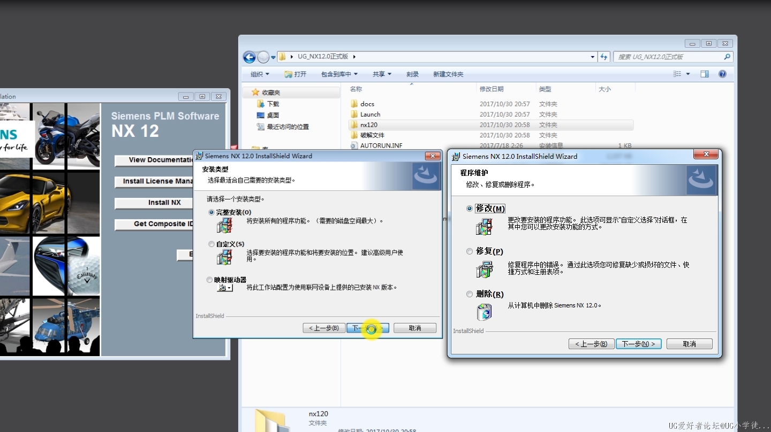The image size is (771, 432).
Task: Open the view options dropdown arrow
Action: pyautogui.click(x=688, y=74)
